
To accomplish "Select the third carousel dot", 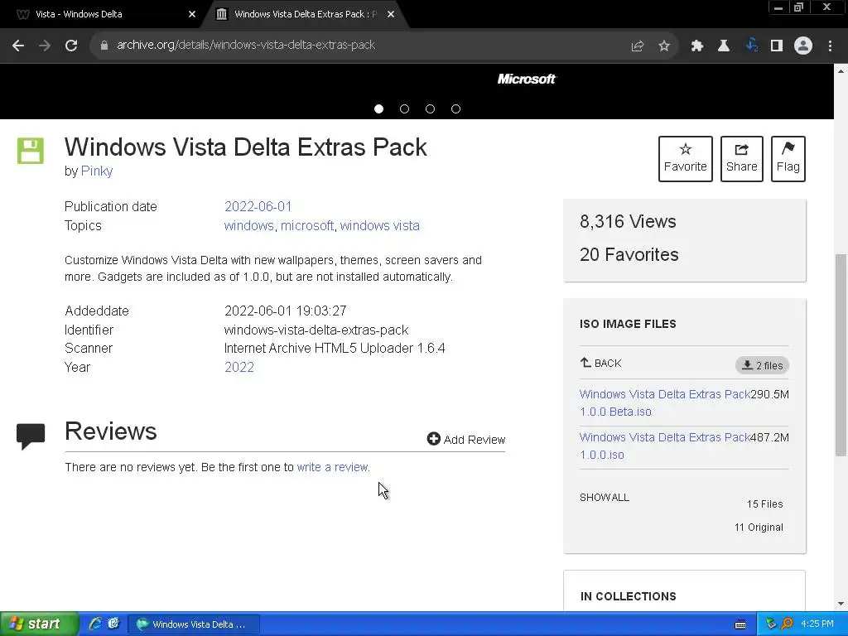I will 430,108.
